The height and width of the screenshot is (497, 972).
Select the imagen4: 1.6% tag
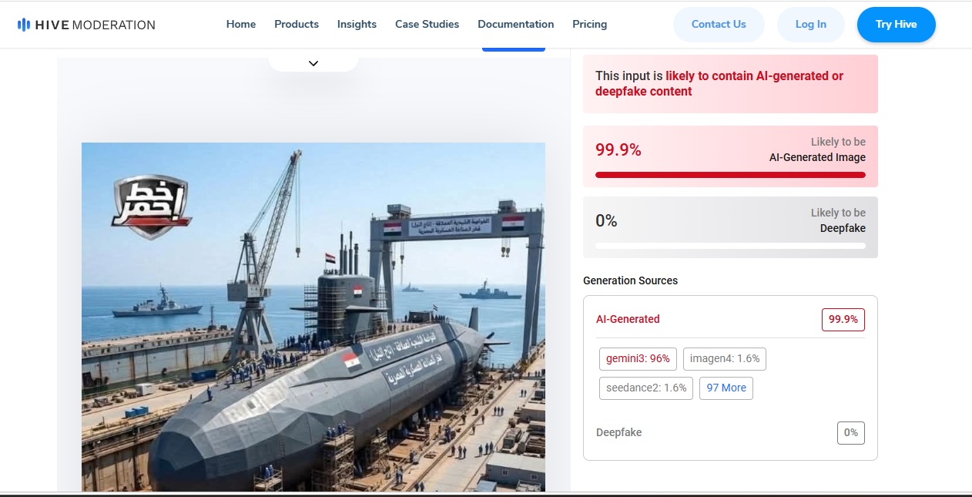pyautogui.click(x=724, y=358)
